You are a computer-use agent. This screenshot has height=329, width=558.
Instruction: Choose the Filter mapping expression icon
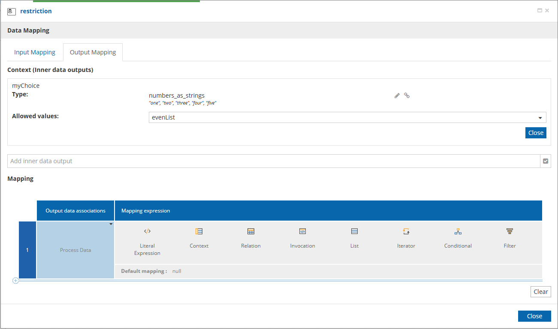[x=510, y=231]
